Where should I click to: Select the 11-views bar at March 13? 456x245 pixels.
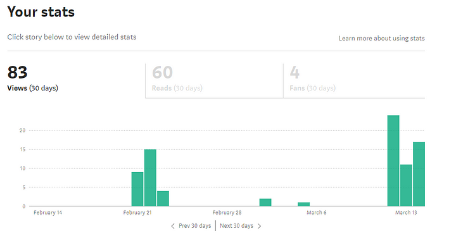pos(406,185)
